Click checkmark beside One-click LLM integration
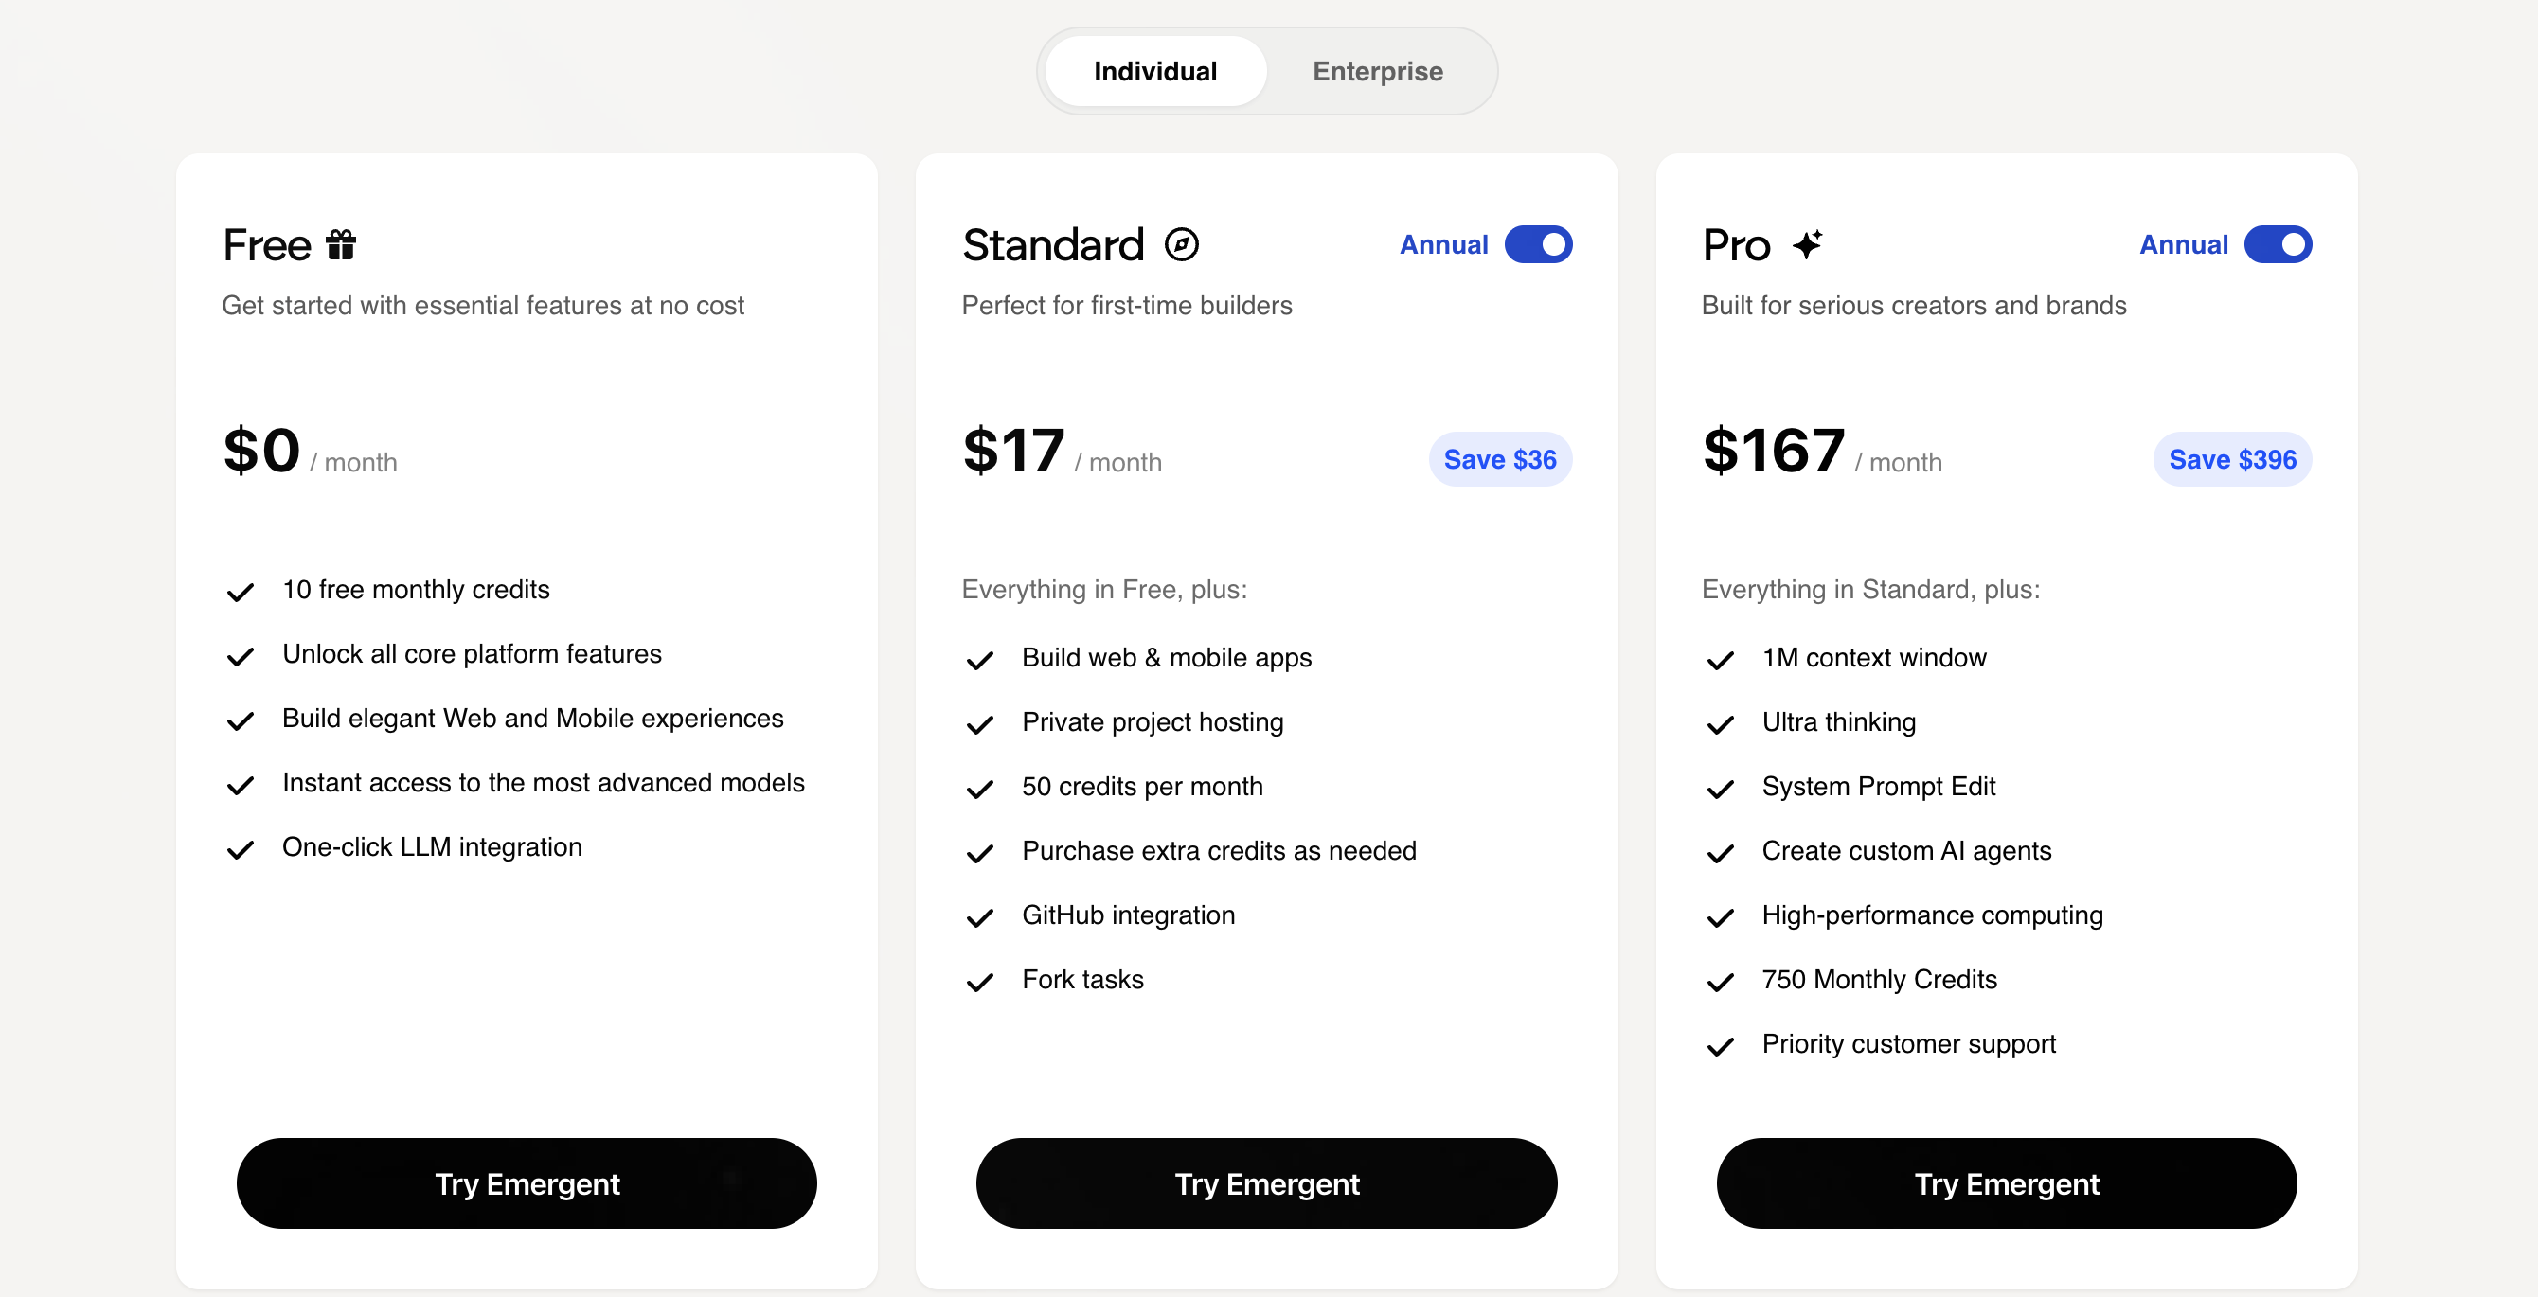Viewport: 2538px width, 1297px height. 241,849
